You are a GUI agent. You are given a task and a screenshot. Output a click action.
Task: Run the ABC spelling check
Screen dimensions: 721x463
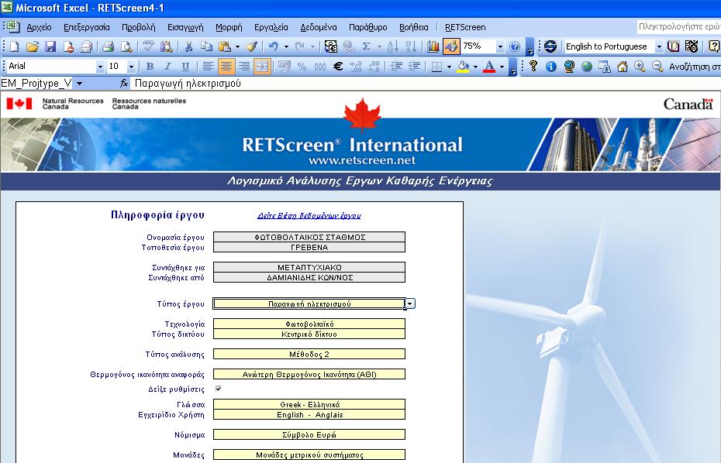tap(148, 46)
